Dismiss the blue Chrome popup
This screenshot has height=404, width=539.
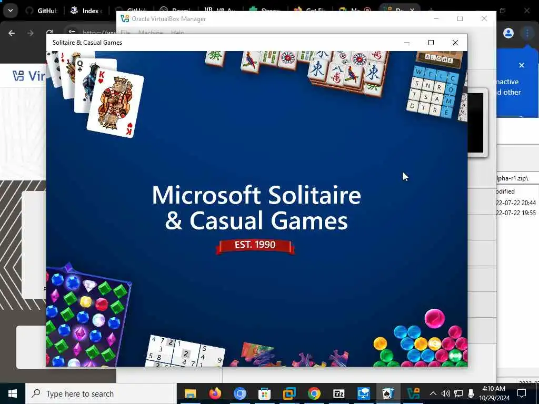522,65
